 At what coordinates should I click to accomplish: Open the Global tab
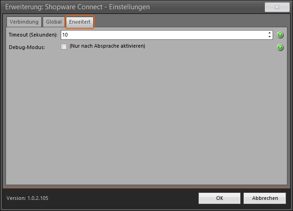54,22
